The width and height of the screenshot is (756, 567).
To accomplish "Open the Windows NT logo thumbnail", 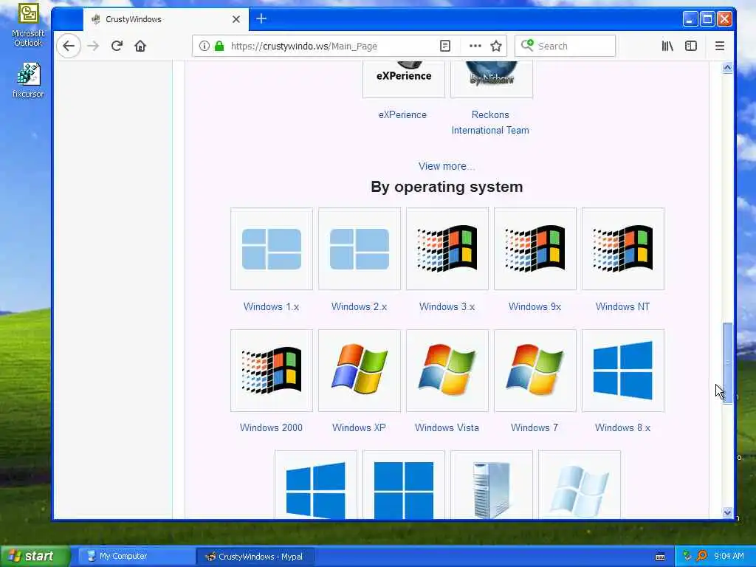I will pyautogui.click(x=623, y=249).
